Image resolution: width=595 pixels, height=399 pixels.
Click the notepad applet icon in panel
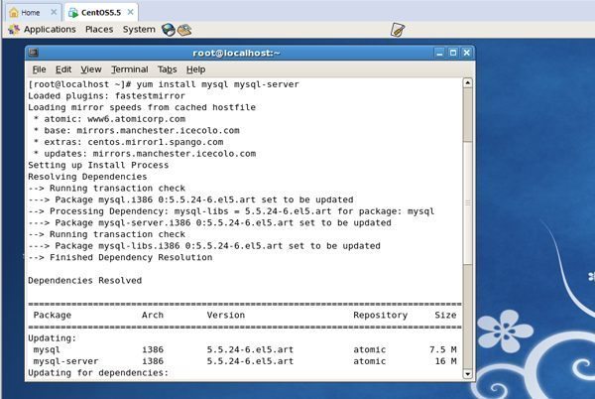click(398, 30)
